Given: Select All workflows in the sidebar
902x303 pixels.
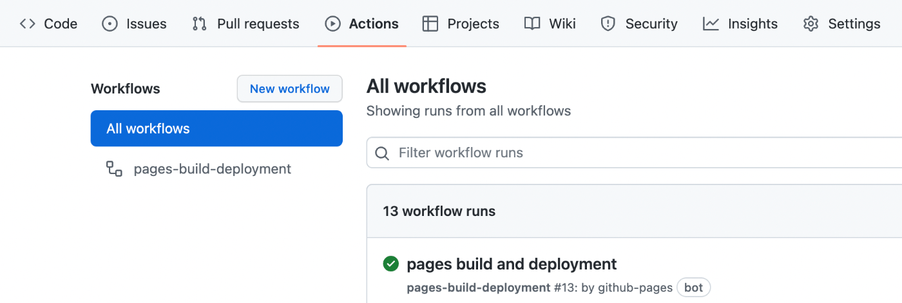Looking at the screenshot, I should pos(216,128).
